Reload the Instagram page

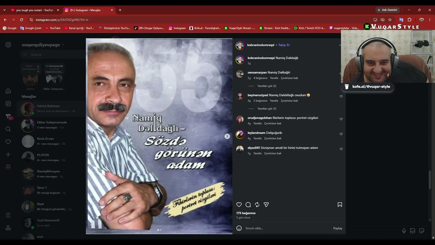pyautogui.click(x=21, y=20)
